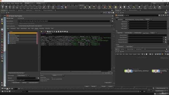The height and width of the screenshot is (95, 169).
Task: Select the Sphere shelf tool
Action: pos(6,7)
